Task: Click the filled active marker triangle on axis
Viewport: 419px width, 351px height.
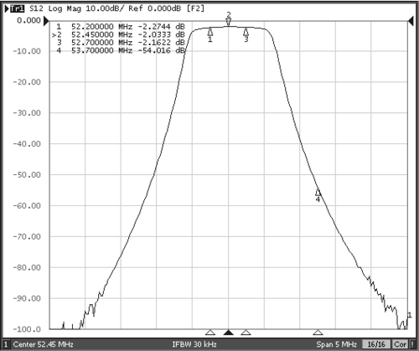Action: (x=229, y=333)
